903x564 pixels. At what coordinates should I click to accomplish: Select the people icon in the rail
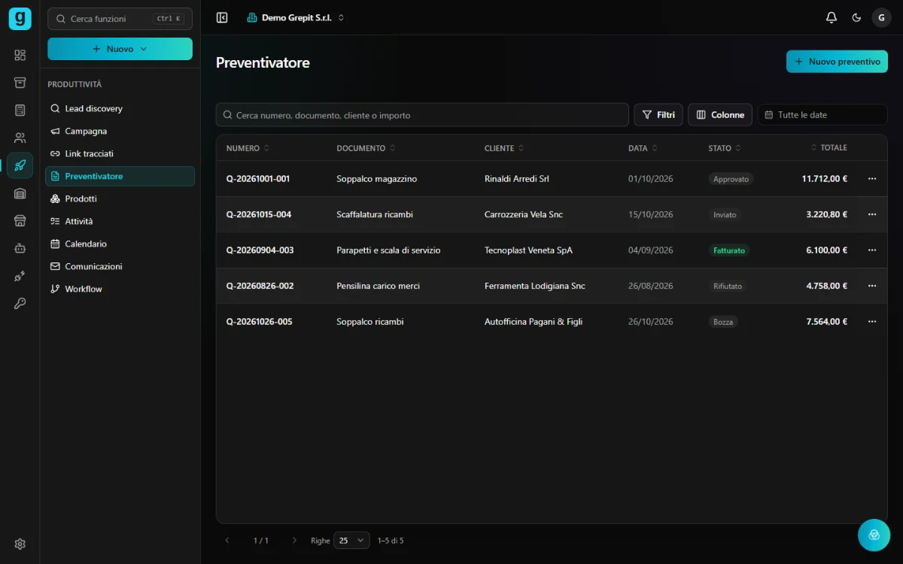click(x=20, y=138)
